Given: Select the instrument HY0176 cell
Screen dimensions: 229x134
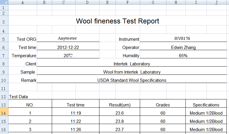Looking at the screenshot, I should 183,38.
